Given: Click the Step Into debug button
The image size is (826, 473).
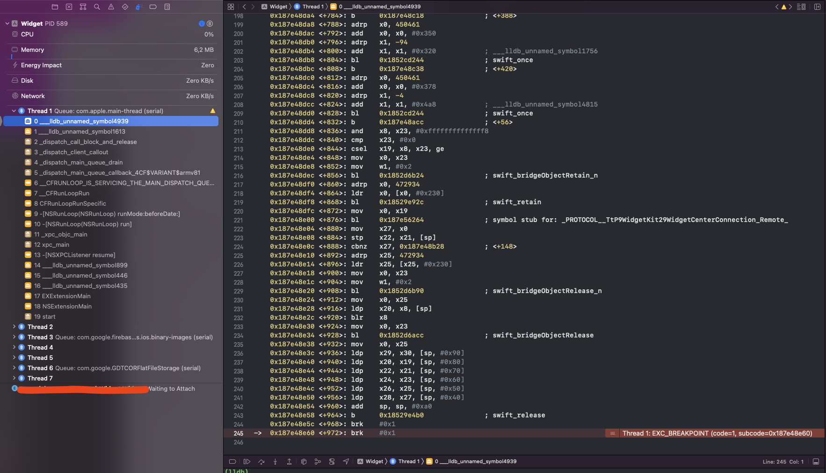Looking at the screenshot, I should 275,461.
